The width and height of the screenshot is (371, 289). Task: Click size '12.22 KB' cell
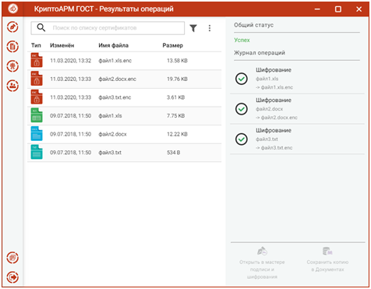point(177,134)
